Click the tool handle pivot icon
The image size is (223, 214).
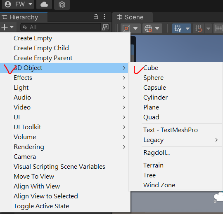126,28
